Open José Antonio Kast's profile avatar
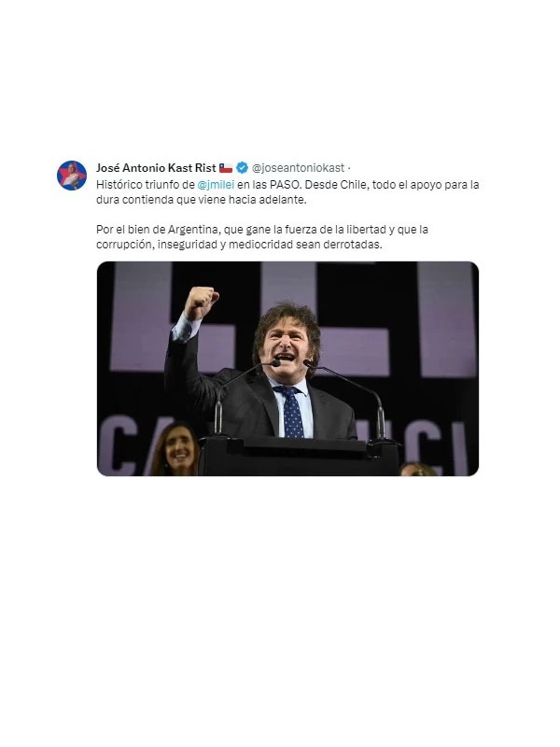Image resolution: width=560 pixels, height=747 pixels. click(72, 176)
